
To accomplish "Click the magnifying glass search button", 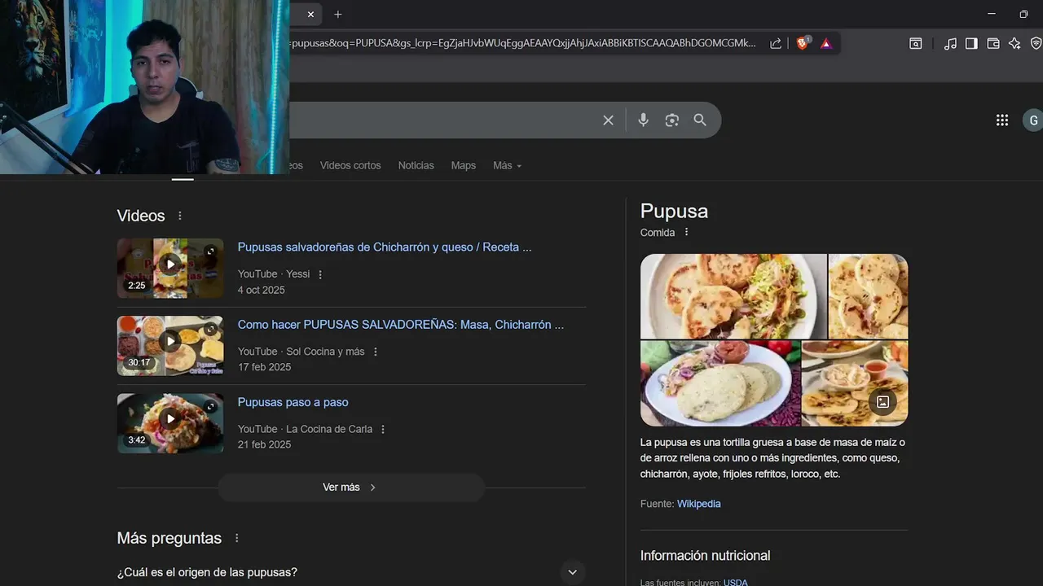I will click(700, 120).
